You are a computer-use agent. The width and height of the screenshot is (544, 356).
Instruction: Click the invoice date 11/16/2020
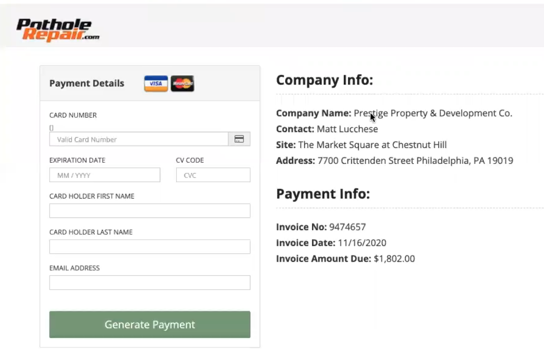point(362,243)
